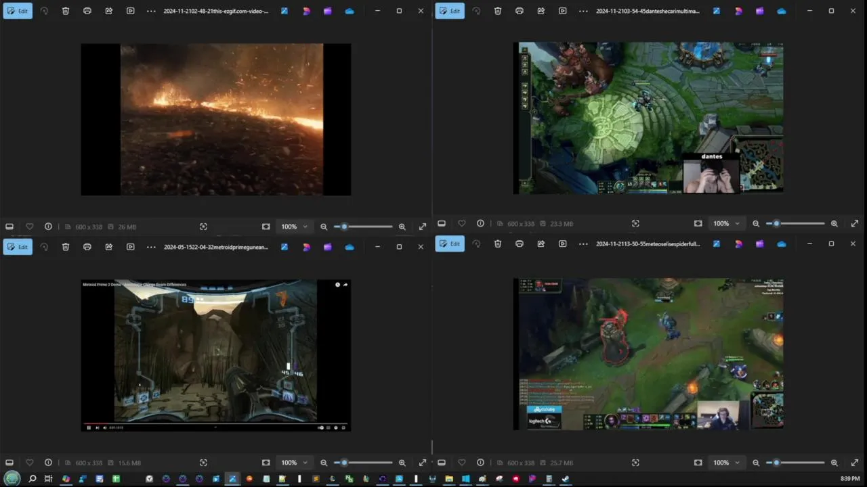This screenshot has width=867, height=487.
Task: Open Task View on the taskbar
Action: [x=49, y=479]
